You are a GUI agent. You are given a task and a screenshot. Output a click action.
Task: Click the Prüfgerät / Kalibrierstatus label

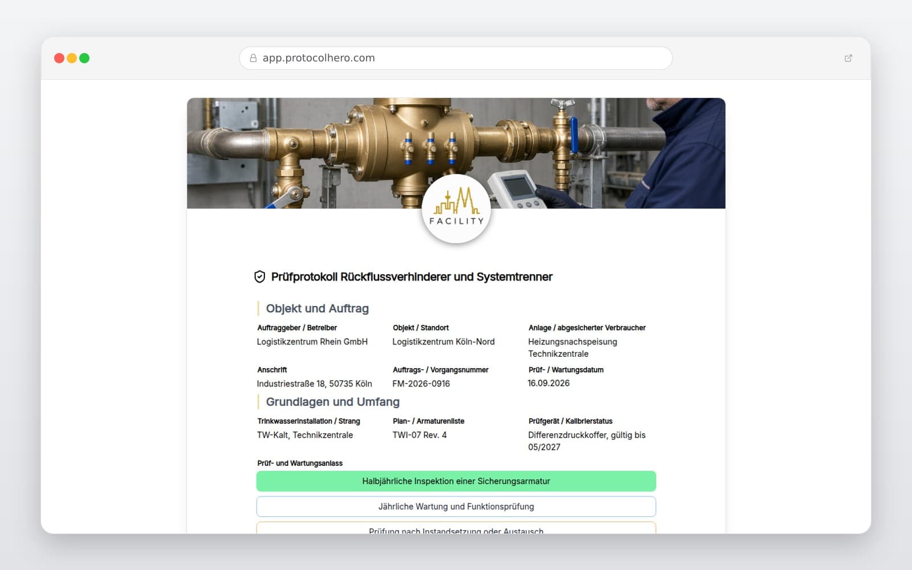[571, 421]
